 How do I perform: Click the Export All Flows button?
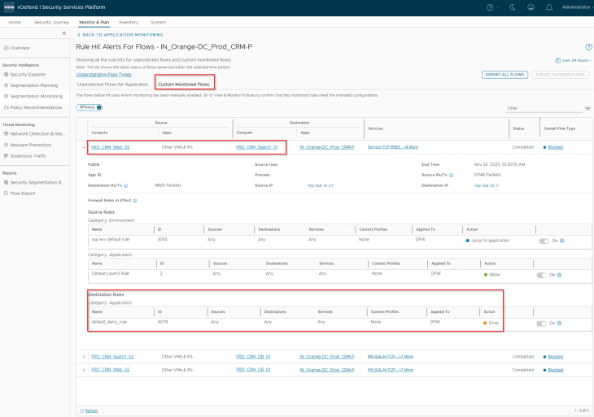[x=504, y=74]
